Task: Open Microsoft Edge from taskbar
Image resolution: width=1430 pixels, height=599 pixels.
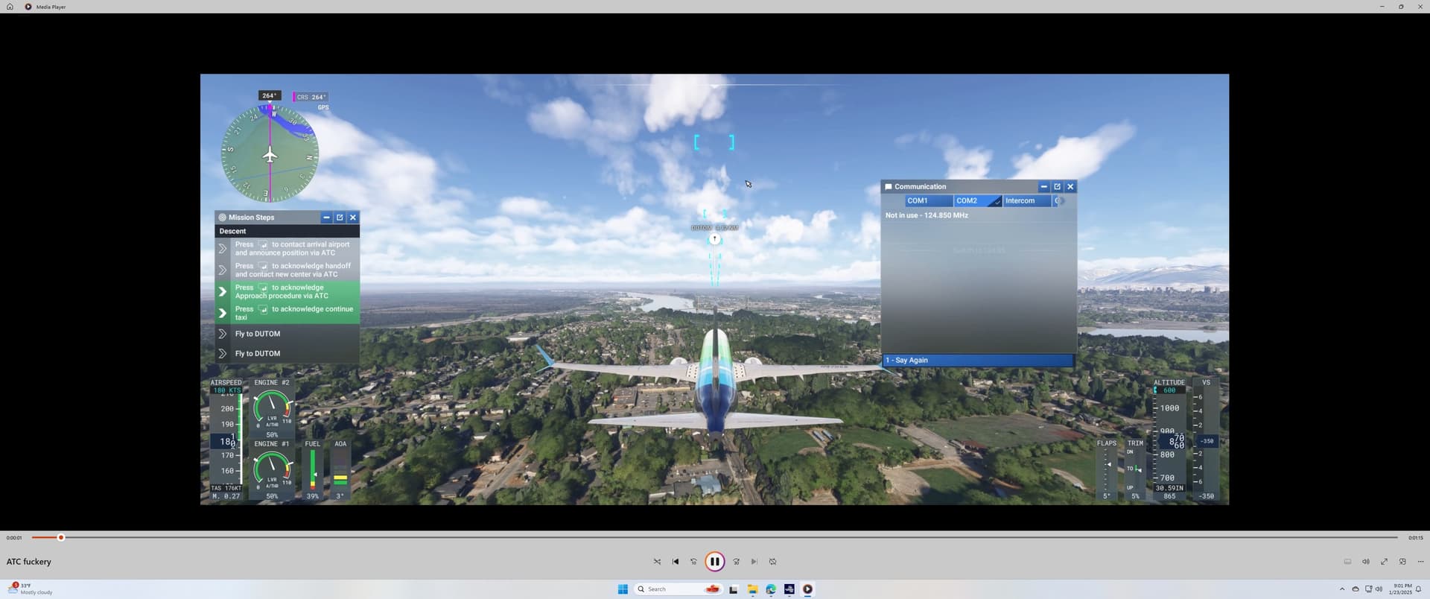Action: [771, 589]
